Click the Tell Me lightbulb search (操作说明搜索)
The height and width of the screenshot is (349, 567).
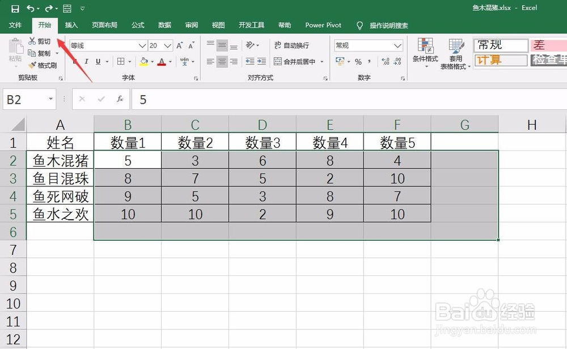(x=382, y=25)
